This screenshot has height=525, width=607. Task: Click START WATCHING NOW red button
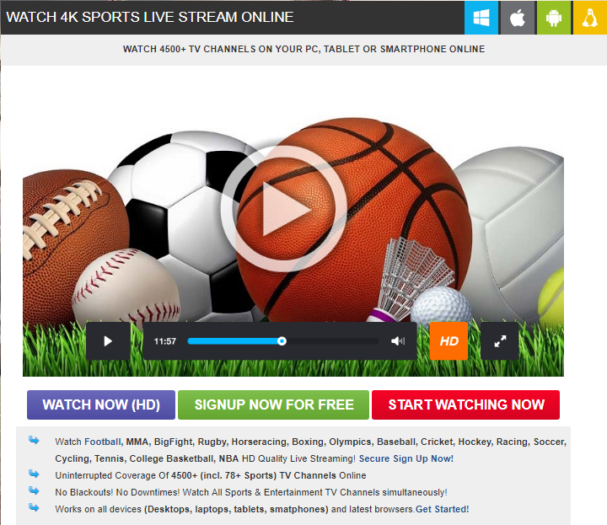(x=465, y=404)
